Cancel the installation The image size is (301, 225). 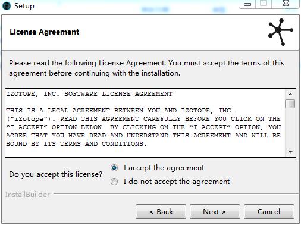coord(269,212)
